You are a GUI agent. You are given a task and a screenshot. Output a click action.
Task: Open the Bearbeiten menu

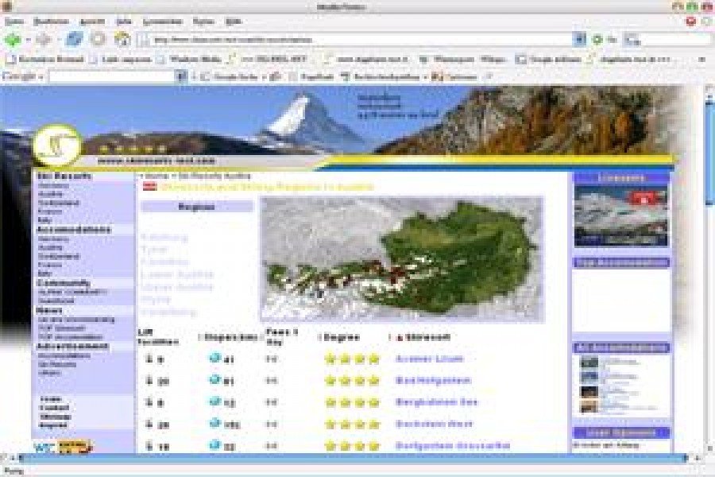coord(52,21)
